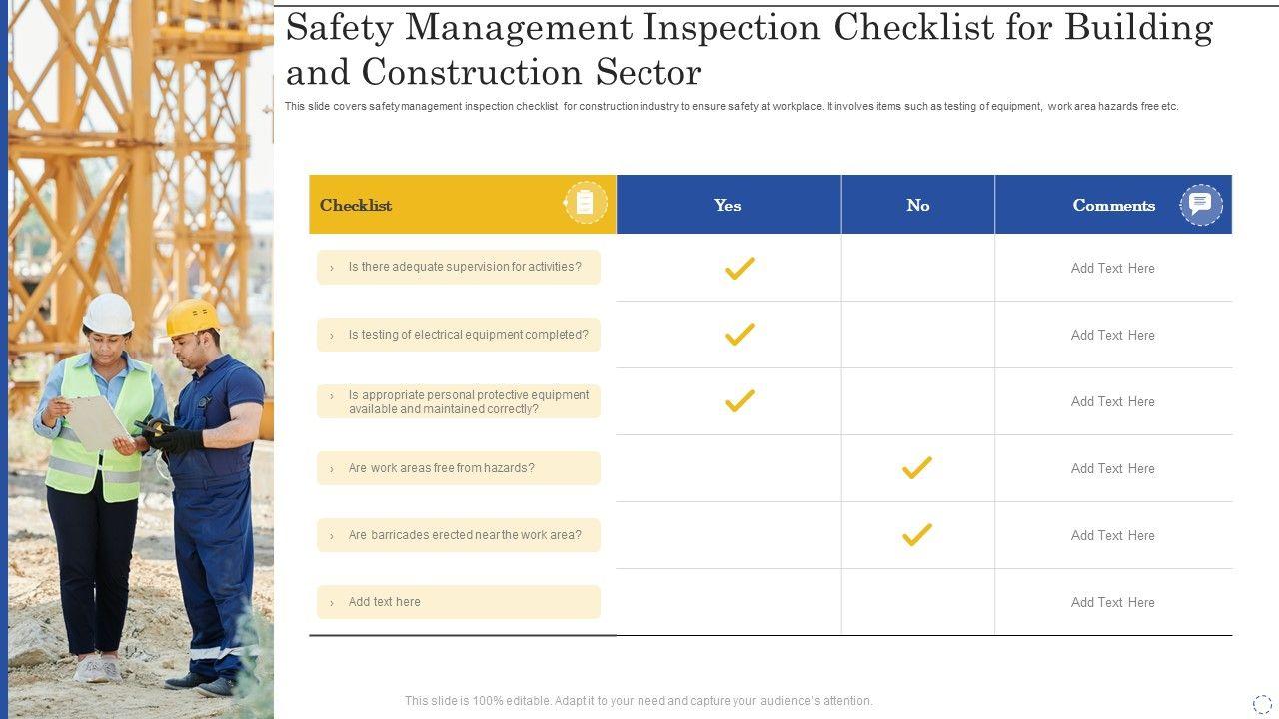Click the clipboard icon in Checklist header

586,204
